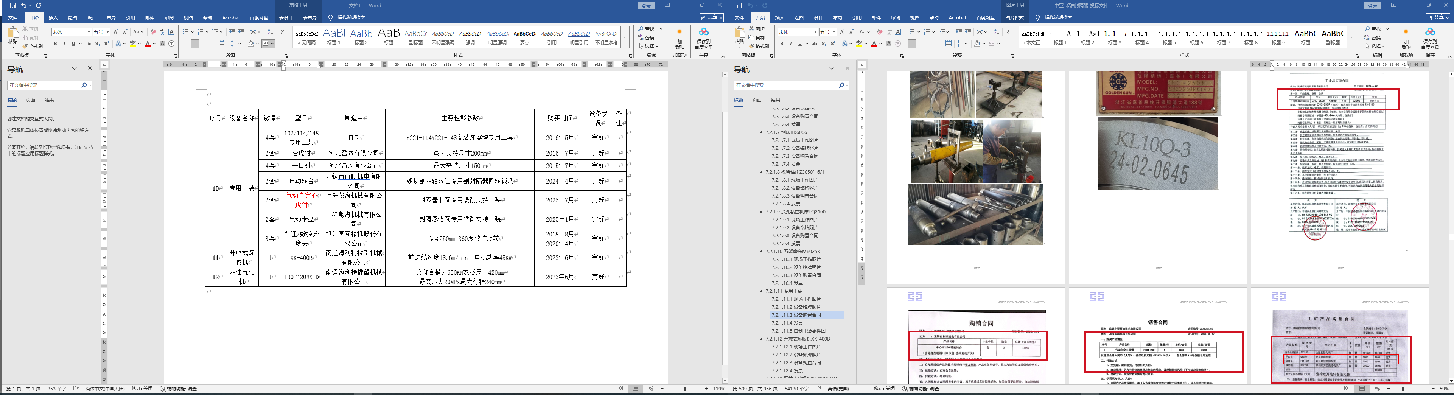The height and width of the screenshot is (395, 1454).
Task: Toggle center alignment in the 文档1 ribbon
Action: tap(195, 44)
